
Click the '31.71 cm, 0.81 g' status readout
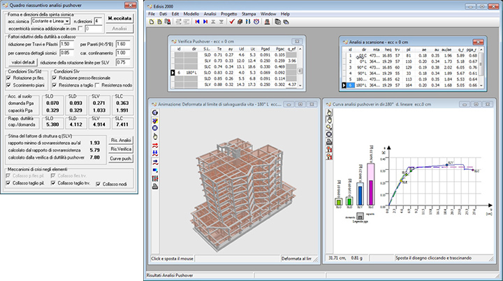click(x=347, y=258)
